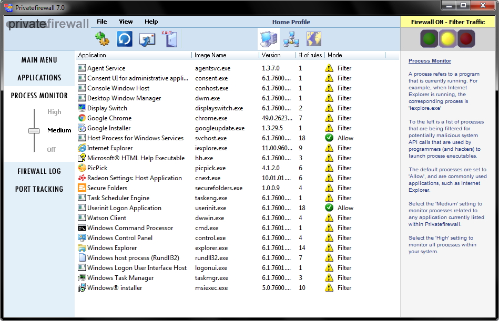The height and width of the screenshot is (321, 499).
Task: Click the green check icon for svchost.exe
Action: coord(329,138)
